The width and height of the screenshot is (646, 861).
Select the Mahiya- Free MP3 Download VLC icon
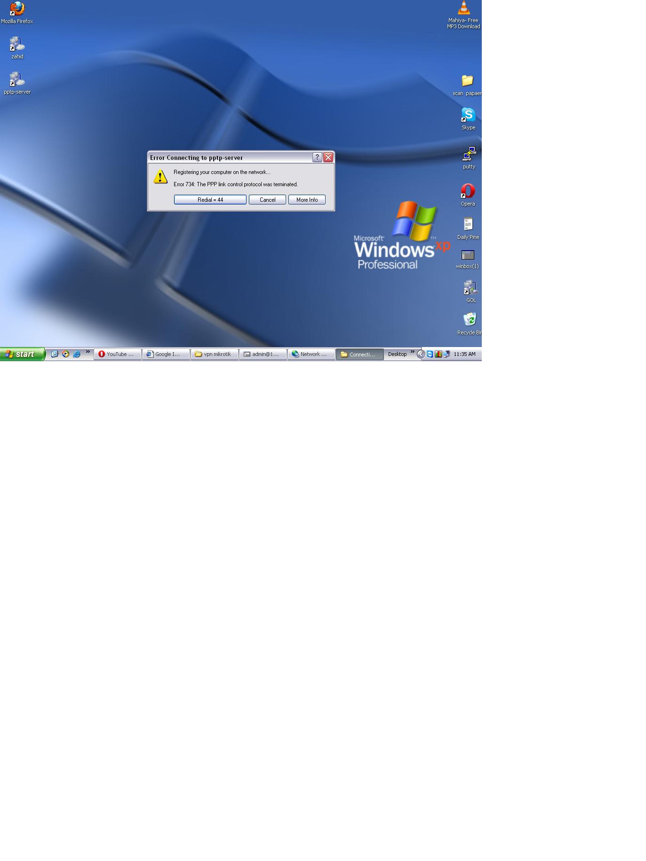pyautogui.click(x=463, y=15)
